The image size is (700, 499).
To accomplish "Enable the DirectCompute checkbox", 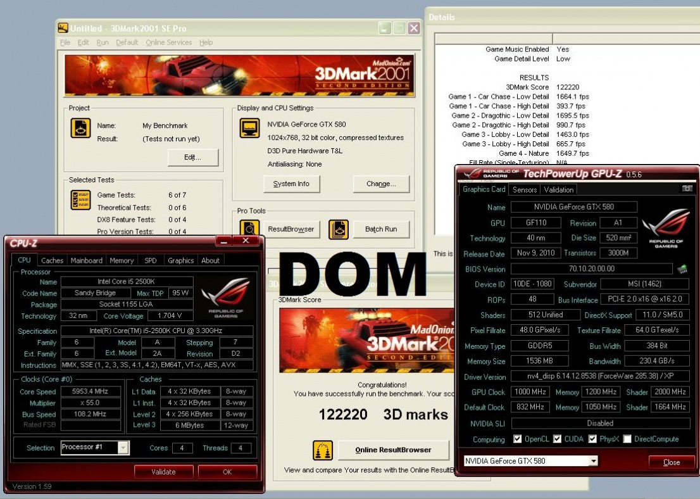I will (x=627, y=439).
